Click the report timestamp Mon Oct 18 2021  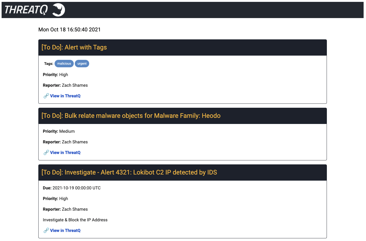(69, 30)
